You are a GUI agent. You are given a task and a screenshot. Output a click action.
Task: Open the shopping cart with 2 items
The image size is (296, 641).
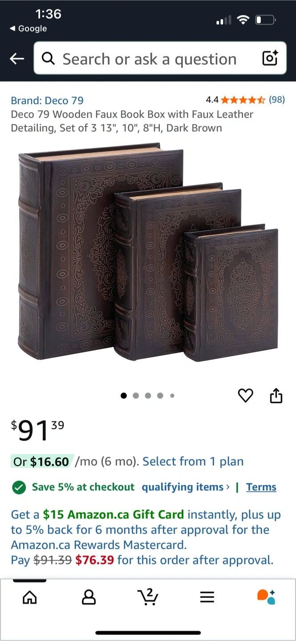point(148,597)
